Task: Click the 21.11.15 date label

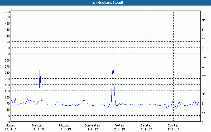Action: [x=146, y=129]
